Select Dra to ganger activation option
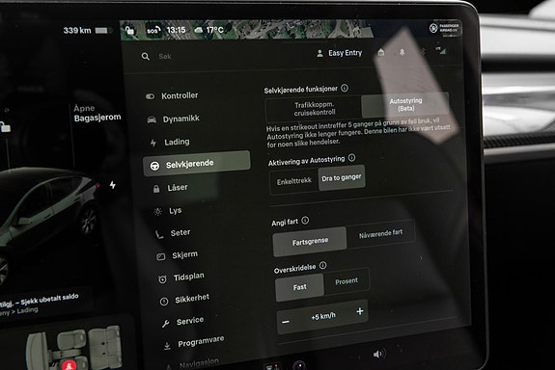Screen dimensions: 555x370 coord(342,177)
